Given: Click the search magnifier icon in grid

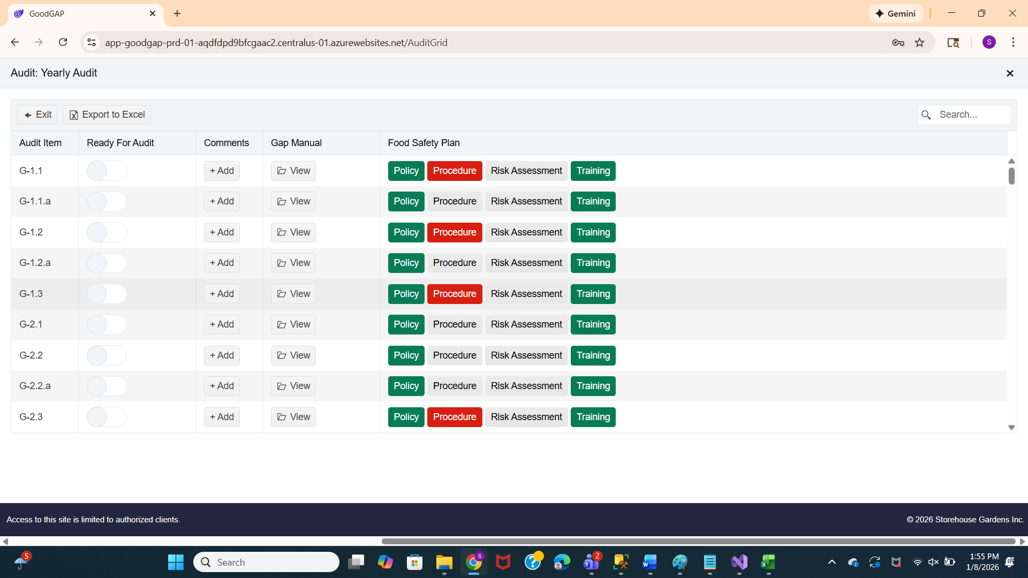Looking at the screenshot, I should (926, 115).
